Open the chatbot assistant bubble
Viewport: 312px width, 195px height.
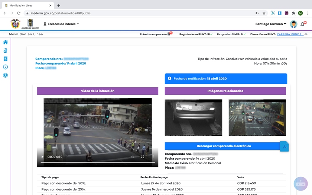point(300,183)
